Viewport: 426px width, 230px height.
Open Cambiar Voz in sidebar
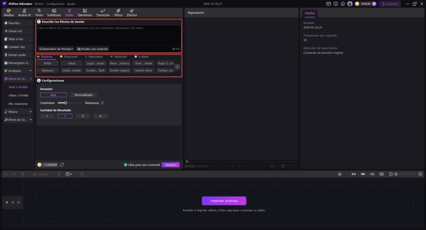(18, 47)
